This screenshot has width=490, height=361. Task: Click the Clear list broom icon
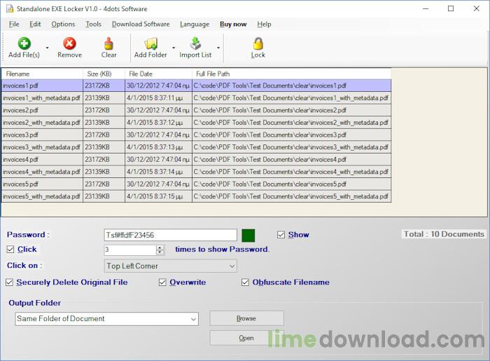click(108, 43)
